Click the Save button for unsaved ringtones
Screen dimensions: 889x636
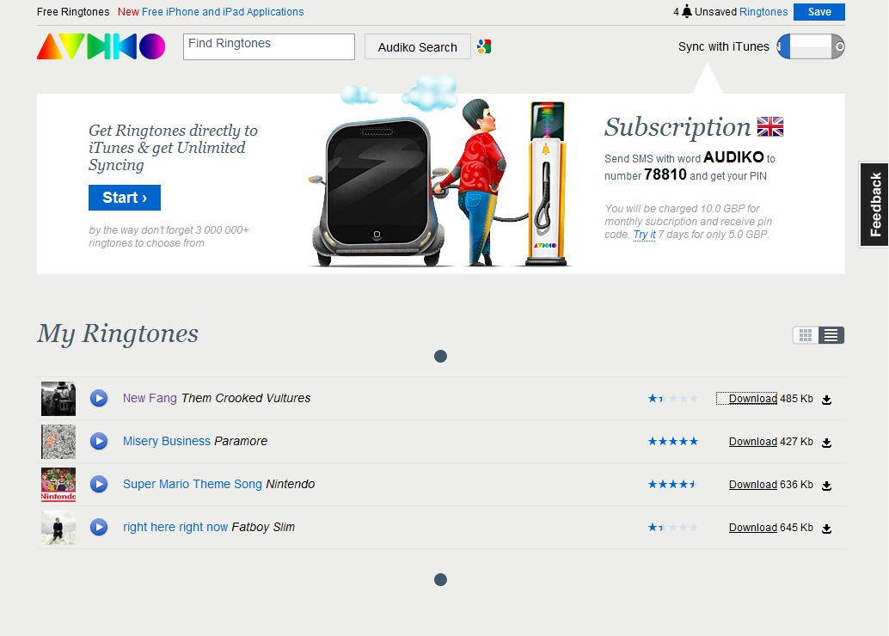click(x=819, y=12)
